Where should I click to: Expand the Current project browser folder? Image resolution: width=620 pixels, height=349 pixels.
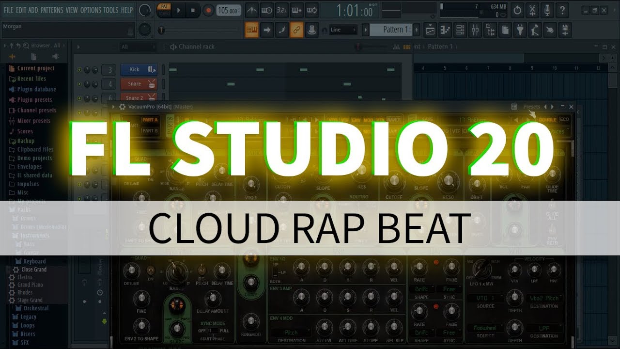pyautogui.click(x=31, y=68)
